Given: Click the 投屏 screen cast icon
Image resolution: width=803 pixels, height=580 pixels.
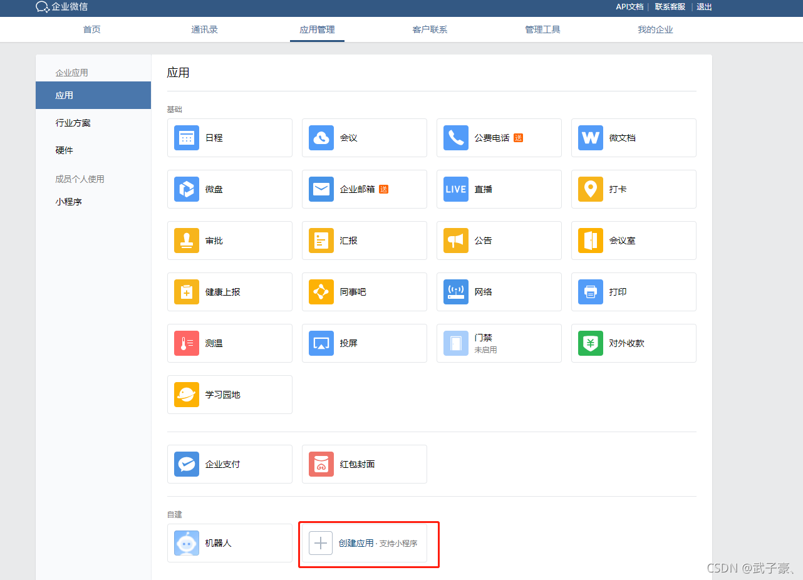Looking at the screenshot, I should pyautogui.click(x=321, y=343).
